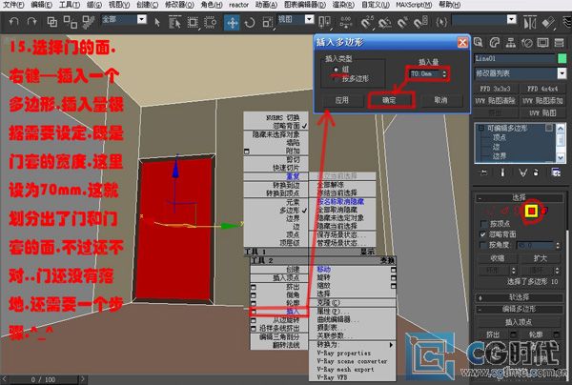Viewport: 572px width, 385px height.
Task: Toggle Show End Result icon below stack
Action: [x=502, y=172]
